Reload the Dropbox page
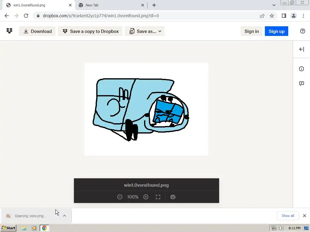The height and width of the screenshot is (232, 310). point(26,16)
